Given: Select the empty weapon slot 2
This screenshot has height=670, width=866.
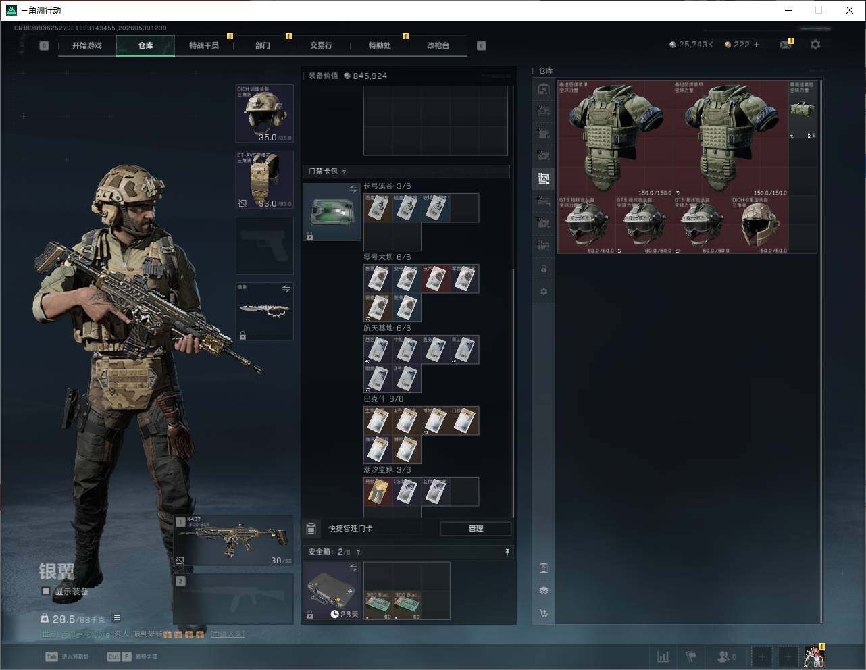Looking at the screenshot, I should [x=234, y=600].
